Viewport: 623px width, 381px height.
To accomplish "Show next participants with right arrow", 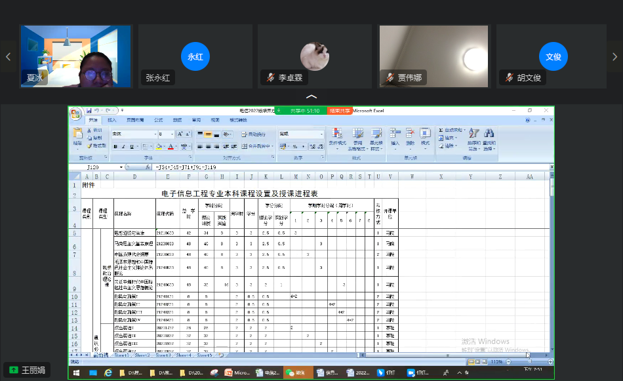I will (614, 57).
